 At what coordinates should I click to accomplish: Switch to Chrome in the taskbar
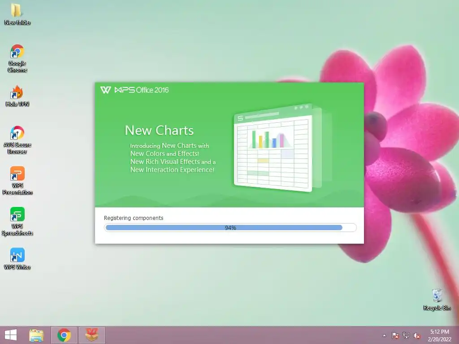[x=64, y=335]
